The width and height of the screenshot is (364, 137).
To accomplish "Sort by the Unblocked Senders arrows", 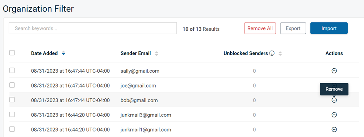I will [280, 53].
